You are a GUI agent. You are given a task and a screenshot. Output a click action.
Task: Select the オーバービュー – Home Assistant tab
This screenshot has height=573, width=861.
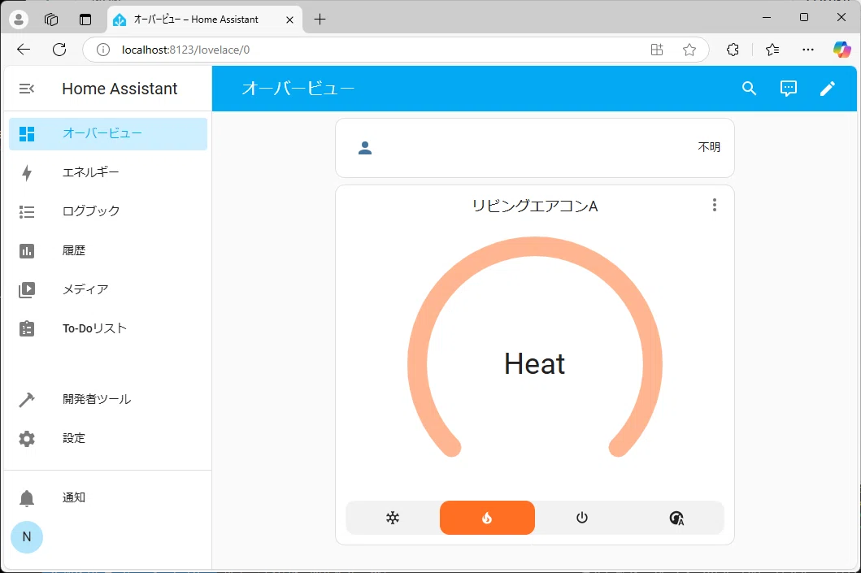(x=205, y=20)
